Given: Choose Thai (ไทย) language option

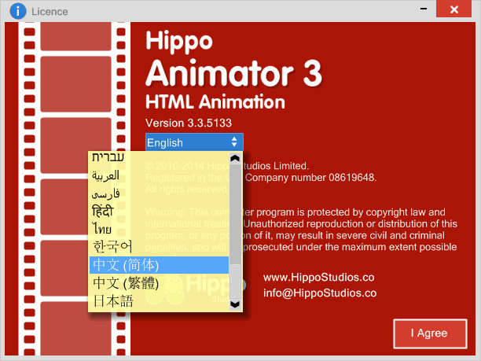Looking at the screenshot, I should (x=101, y=229).
